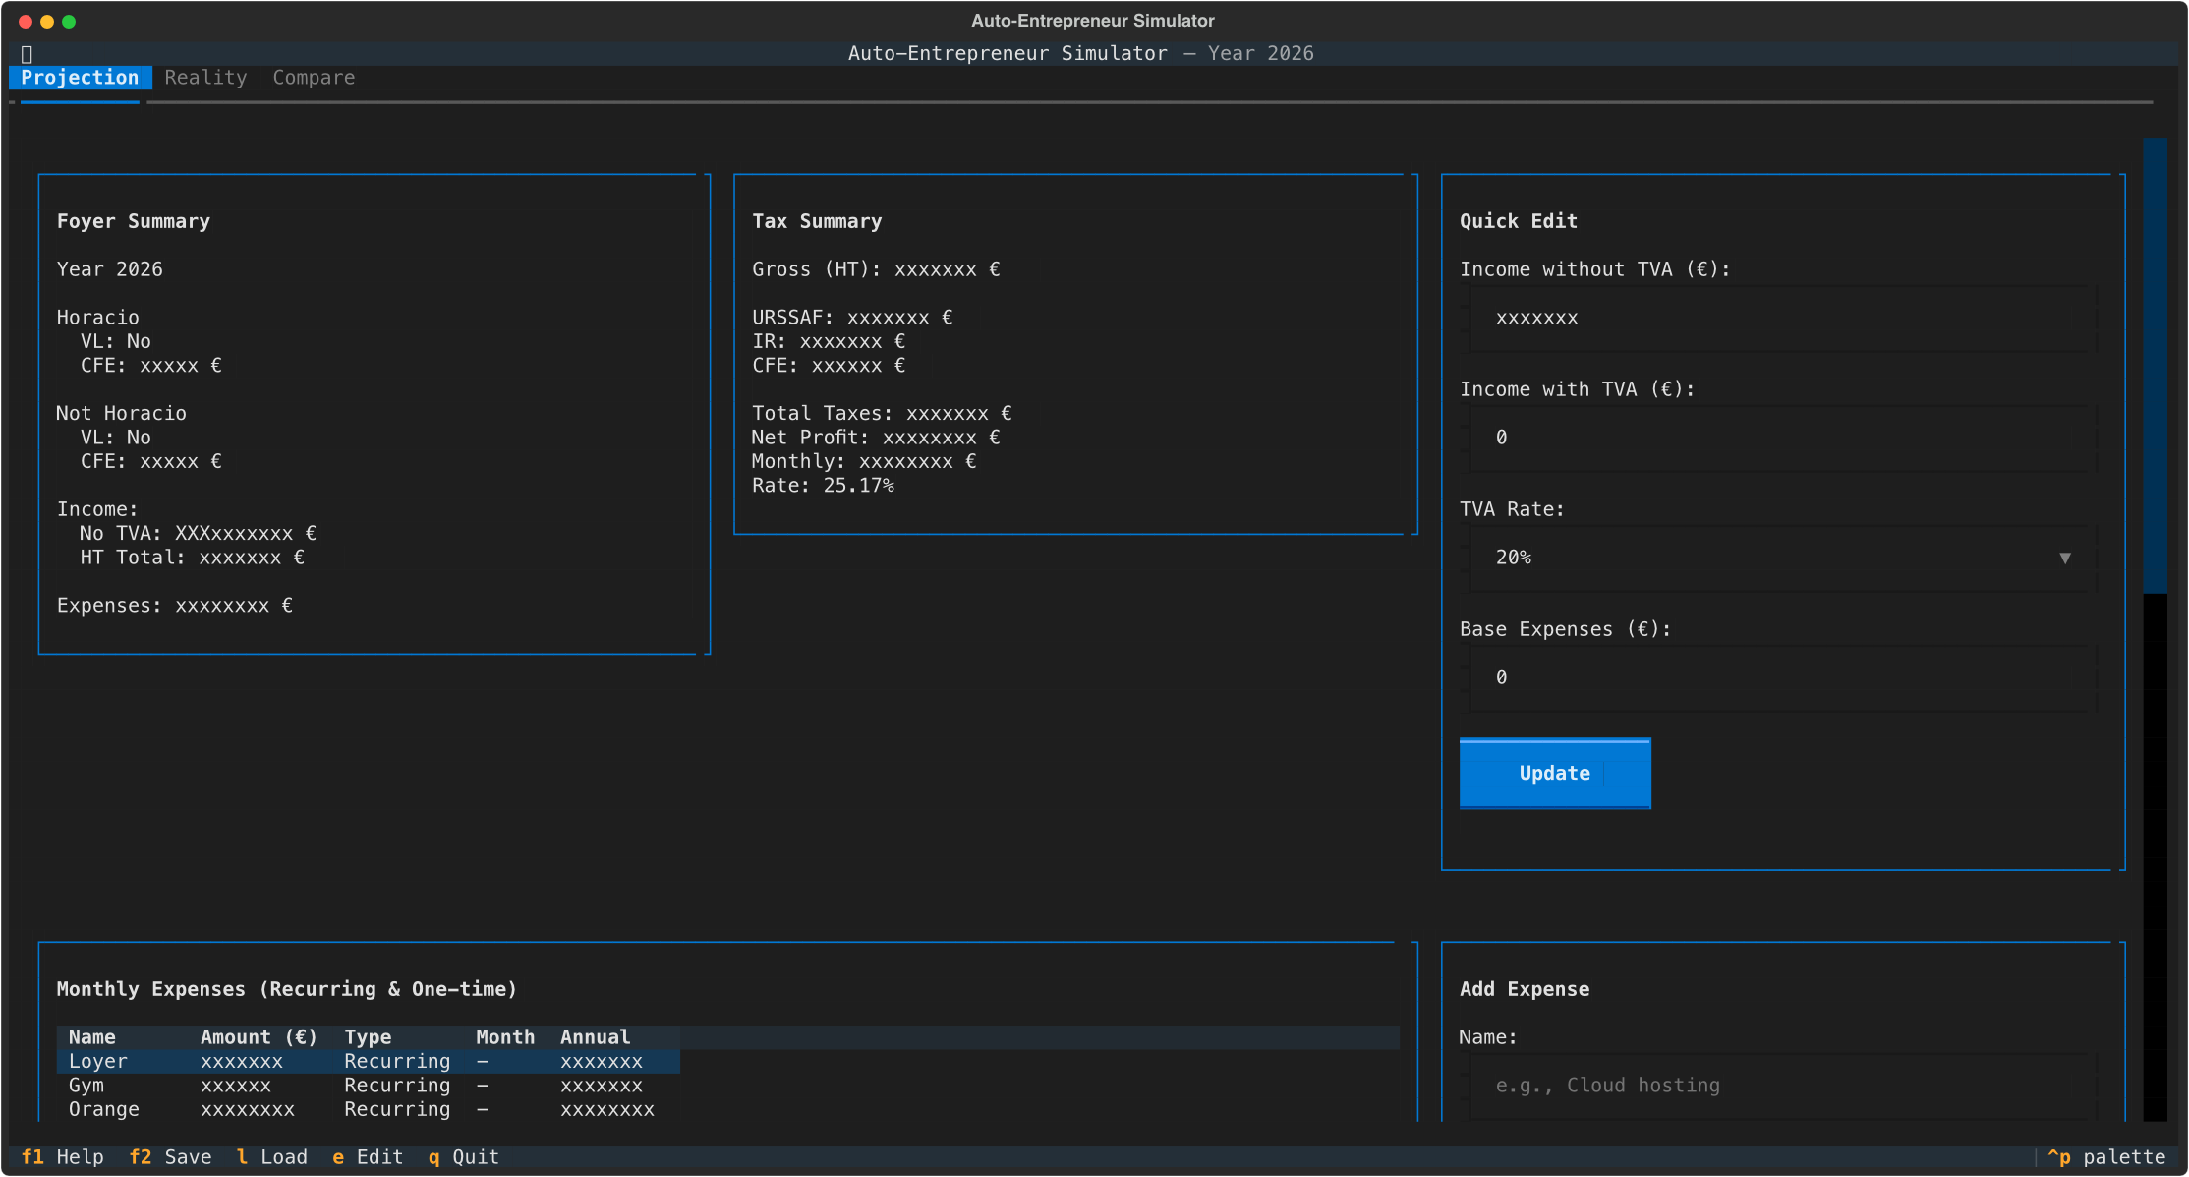Click the green maximize window dot

pyautogui.click(x=69, y=21)
